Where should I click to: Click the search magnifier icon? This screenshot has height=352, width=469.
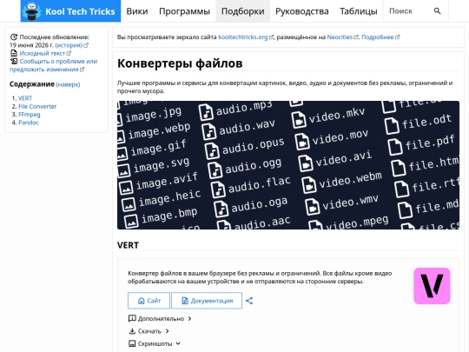point(437,11)
